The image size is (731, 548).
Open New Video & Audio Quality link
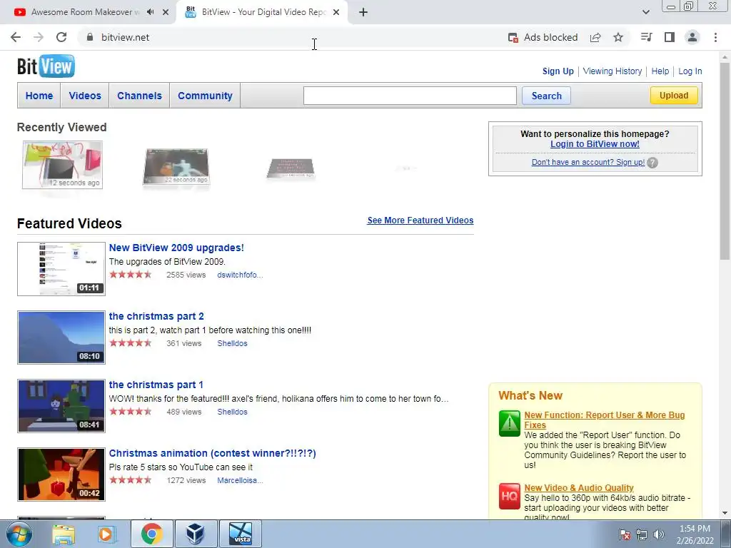pos(578,488)
